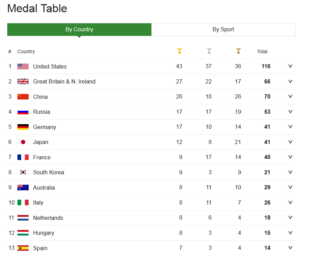Click the Great Britain flag icon
The image size is (309, 255).
(22, 81)
